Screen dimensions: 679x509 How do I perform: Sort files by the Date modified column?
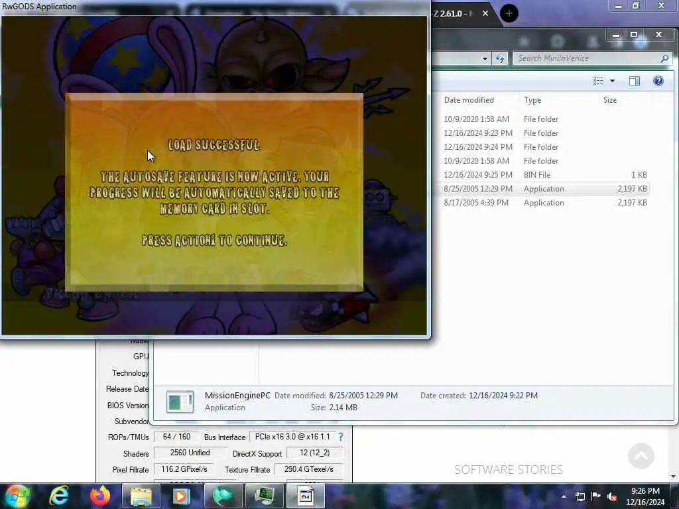pyautogui.click(x=469, y=100)
